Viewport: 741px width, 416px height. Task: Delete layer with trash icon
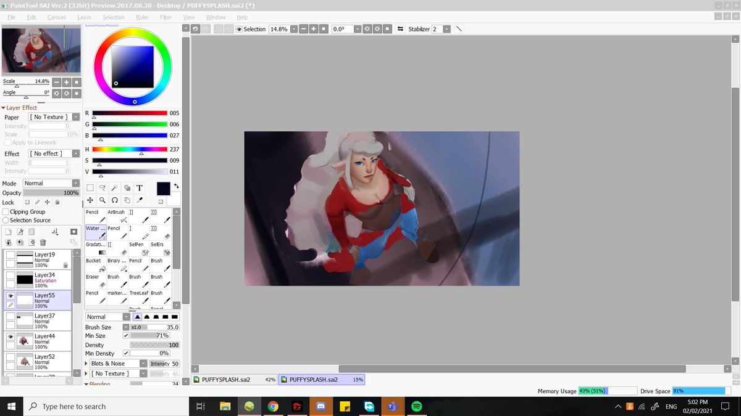point(43,243)
